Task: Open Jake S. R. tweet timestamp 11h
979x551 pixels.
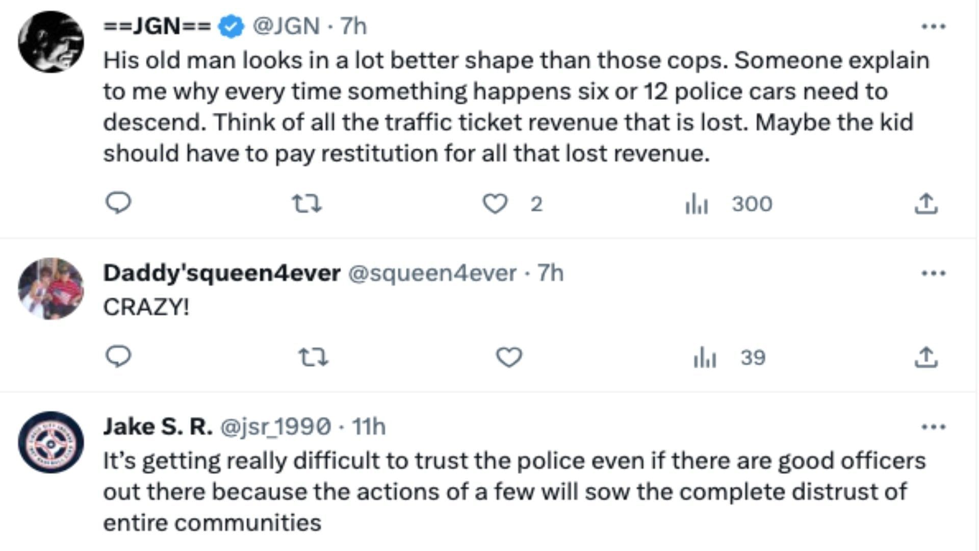Action: coord(369,427)
